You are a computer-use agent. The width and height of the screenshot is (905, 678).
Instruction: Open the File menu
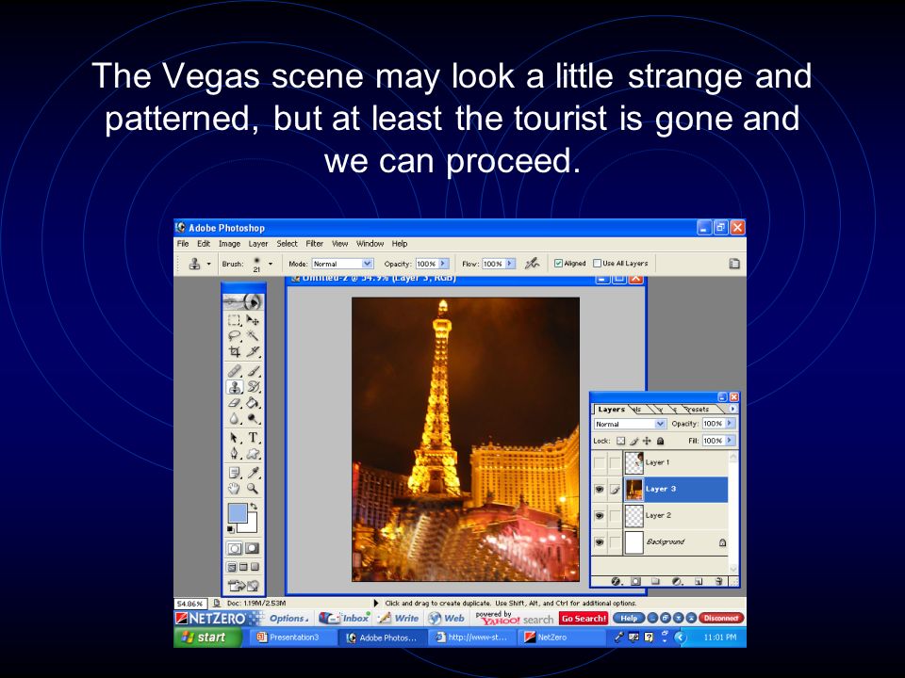coord(183,244)
